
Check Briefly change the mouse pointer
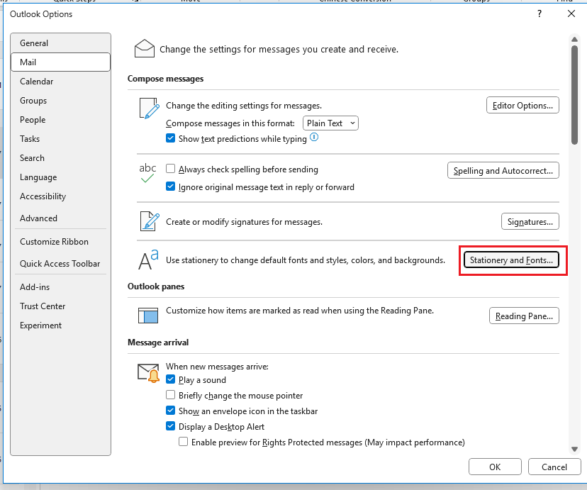(x=170, y=395)
